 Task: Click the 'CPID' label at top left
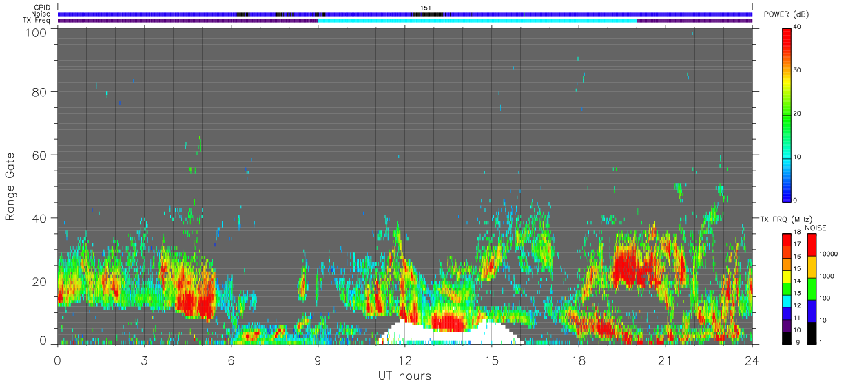point(41,8)
